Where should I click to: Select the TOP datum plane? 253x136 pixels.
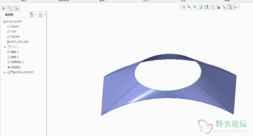[x=12, y=32]
